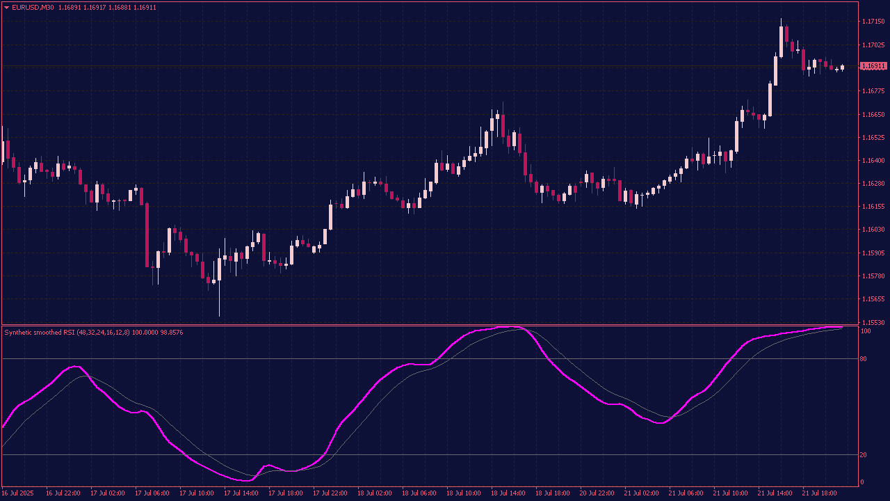Click the 1.17150 price scale label

[x=873, y=22]
